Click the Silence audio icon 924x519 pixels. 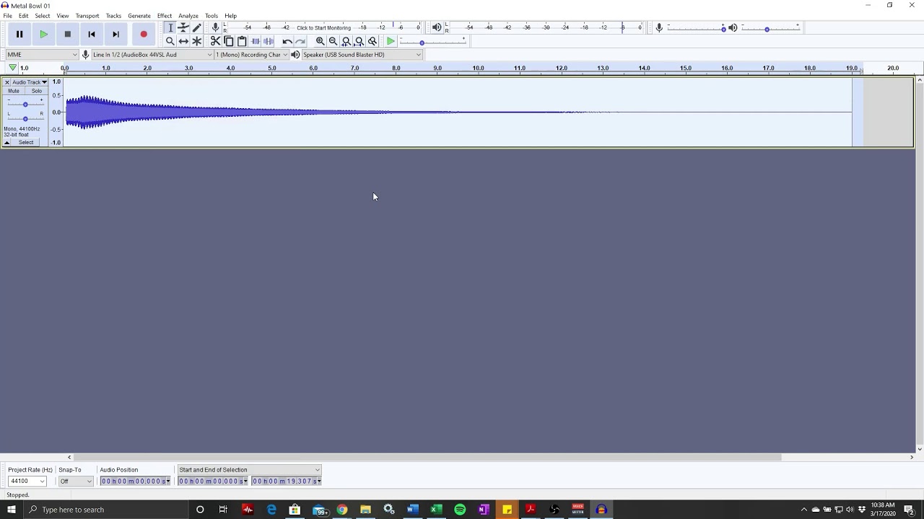[269, 41]
